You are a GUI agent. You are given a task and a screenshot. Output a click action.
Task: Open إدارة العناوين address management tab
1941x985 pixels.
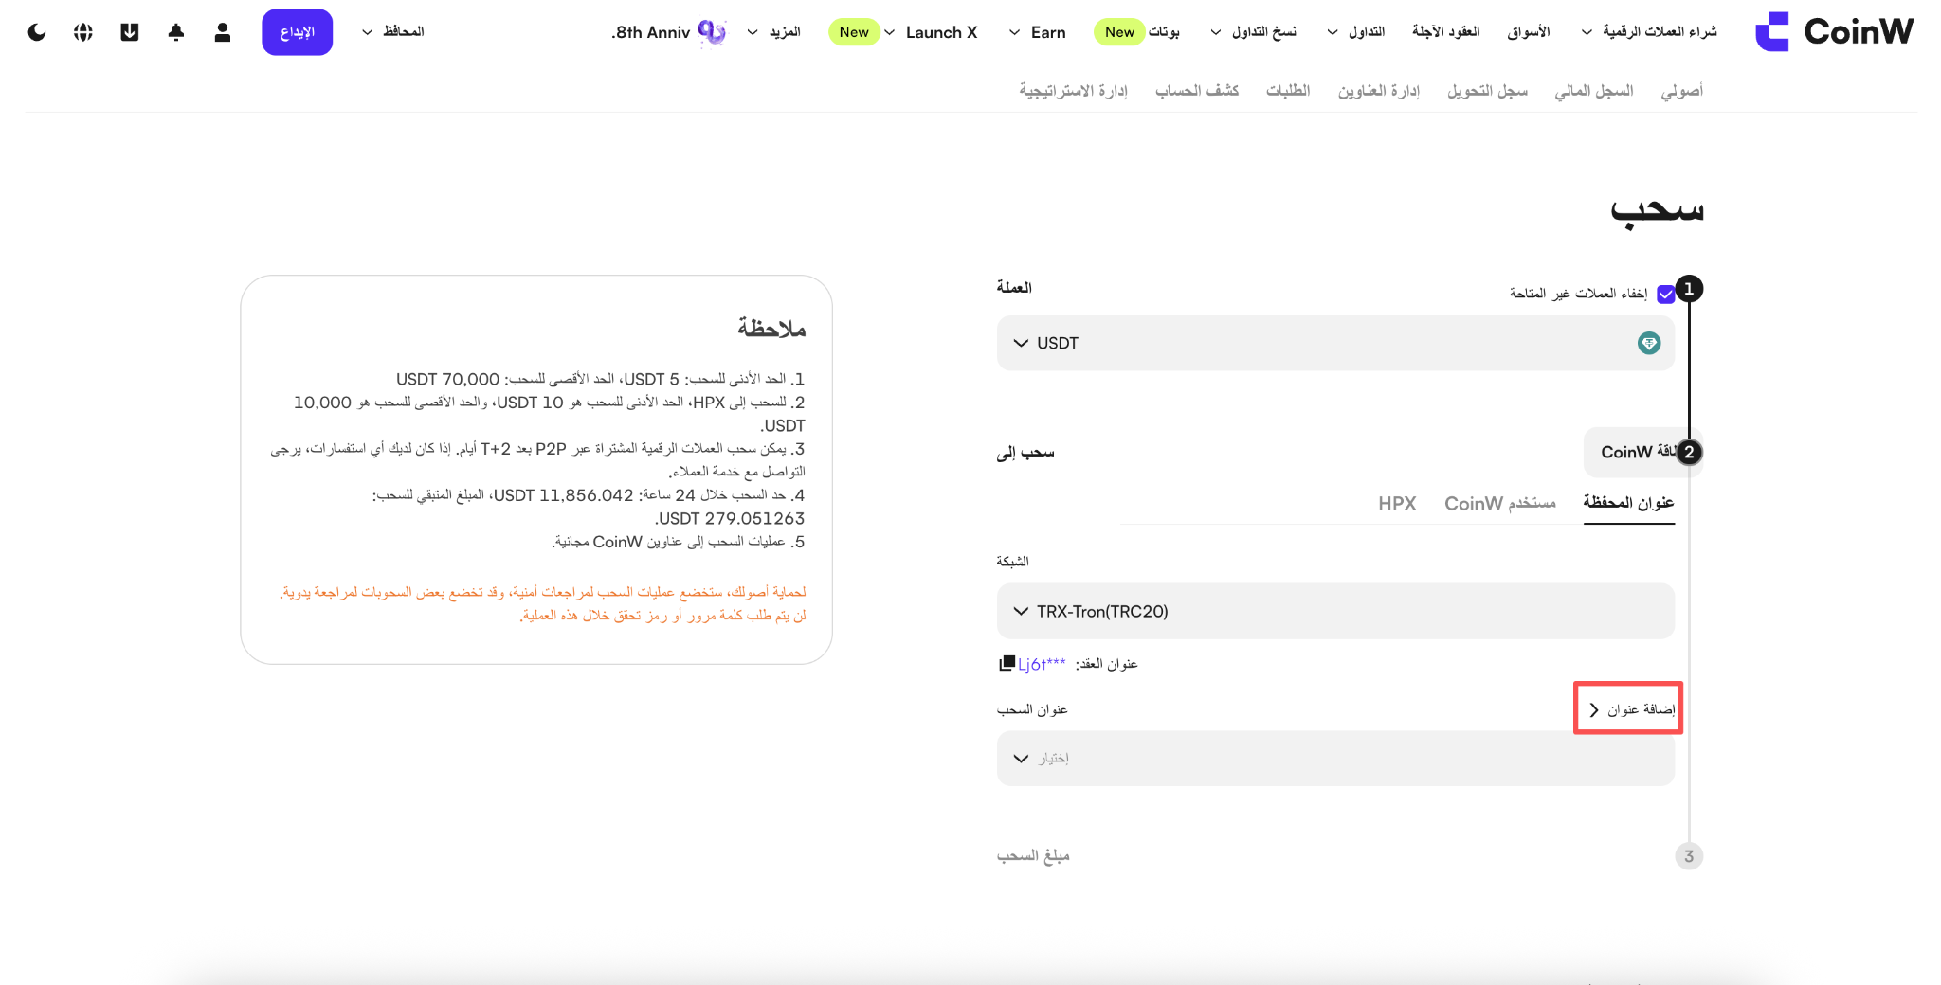(x=1379, y=91)
